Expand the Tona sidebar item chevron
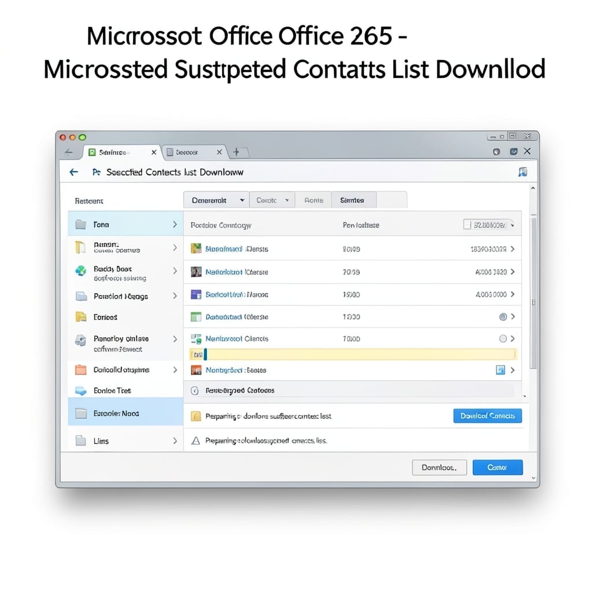The image size is (592, 592). [175, 224]
